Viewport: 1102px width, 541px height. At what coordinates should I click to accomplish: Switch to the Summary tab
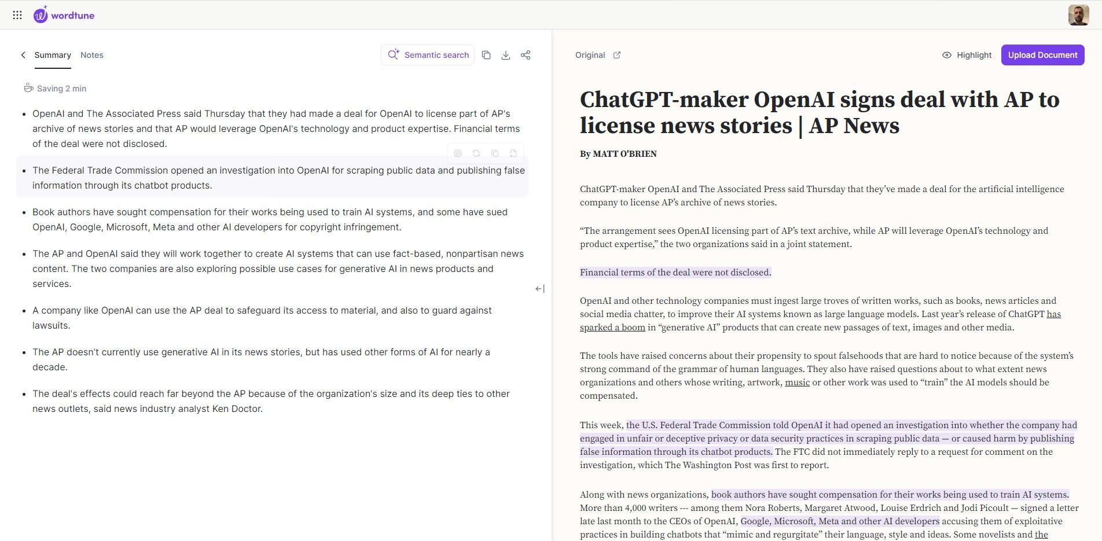(x=53, y=55)
